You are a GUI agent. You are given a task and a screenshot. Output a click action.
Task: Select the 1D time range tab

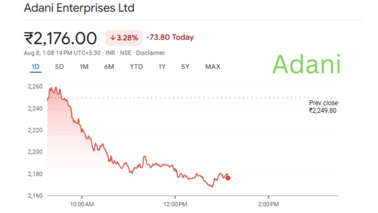pos(35,67)
